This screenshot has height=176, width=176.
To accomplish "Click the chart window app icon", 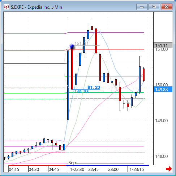I will coord(7,7).
